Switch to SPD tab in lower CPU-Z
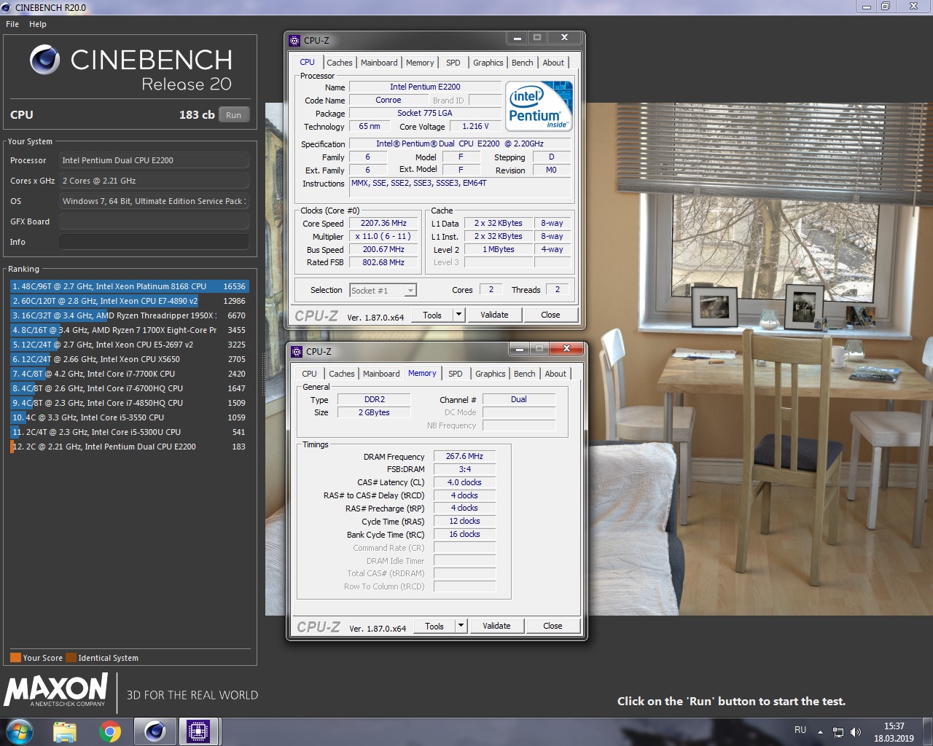 click(456, 374)
